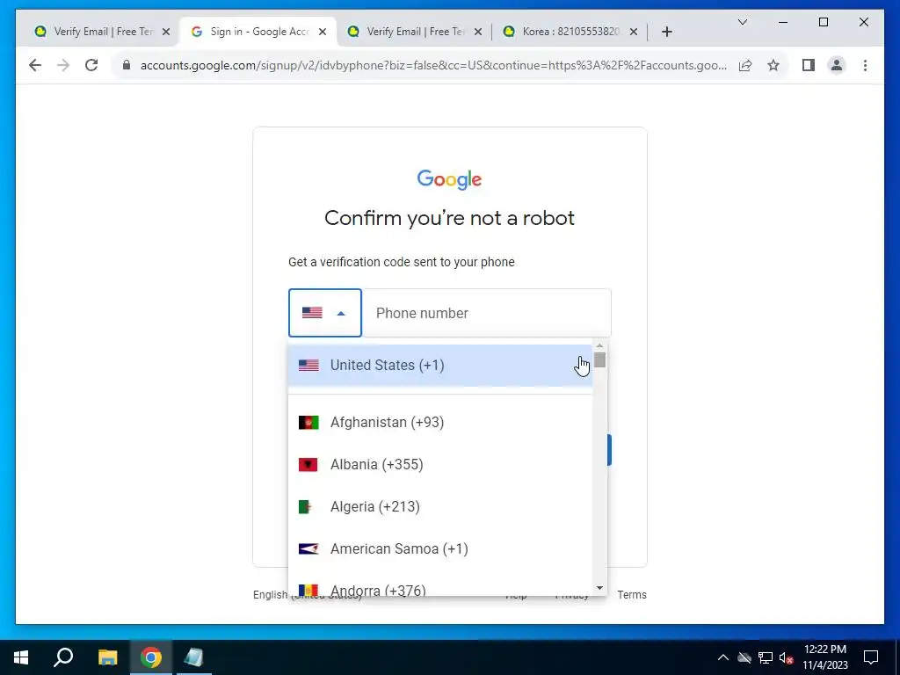Viewport: 900px width, 675px height.
Task: Close second Verify Email tab
Action: tap(478, 32)
